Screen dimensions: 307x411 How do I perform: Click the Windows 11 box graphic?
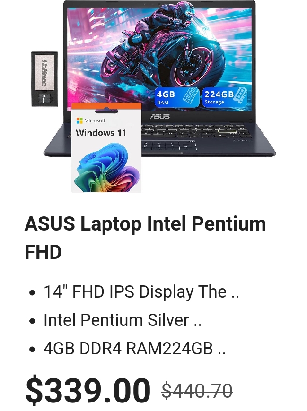pyautogui.click(x=106, y=147)
